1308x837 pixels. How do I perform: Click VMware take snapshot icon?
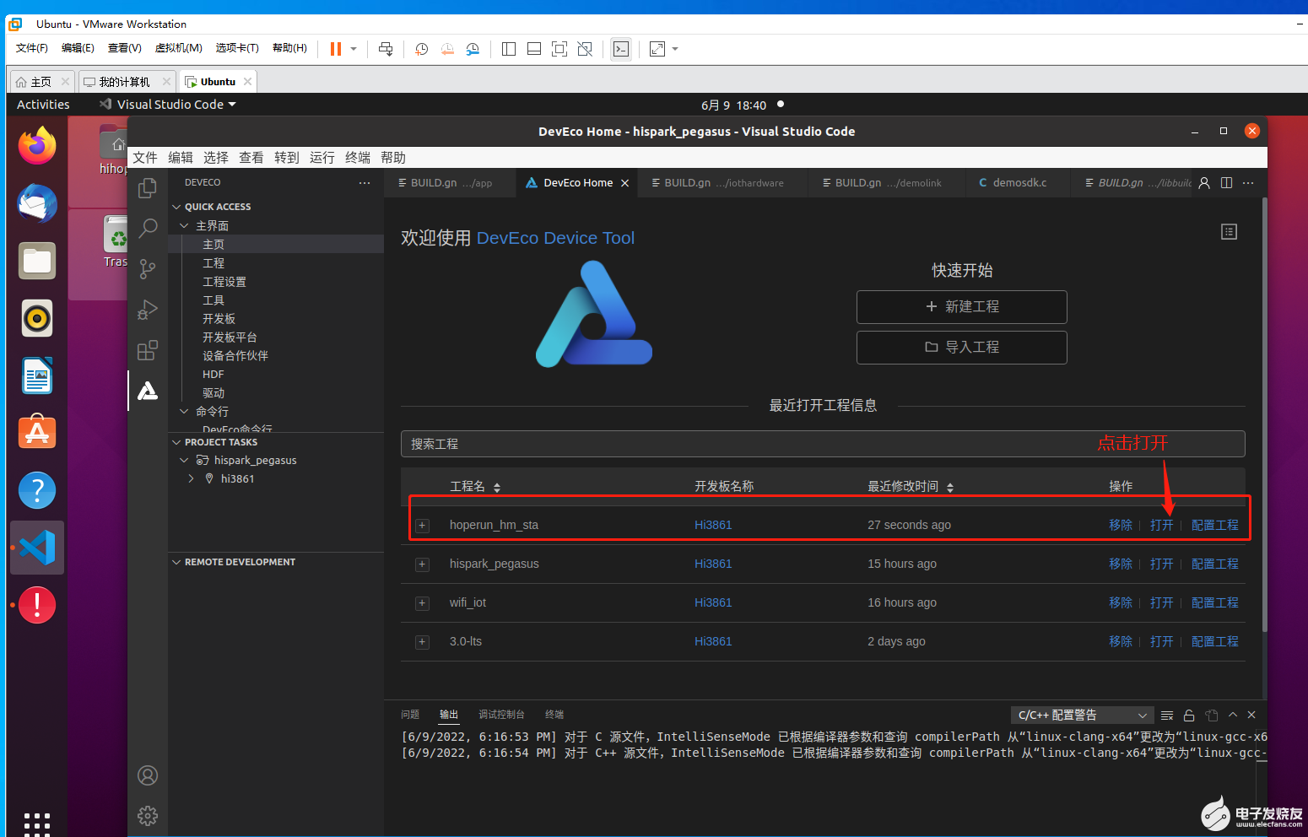tap(421, 49)
